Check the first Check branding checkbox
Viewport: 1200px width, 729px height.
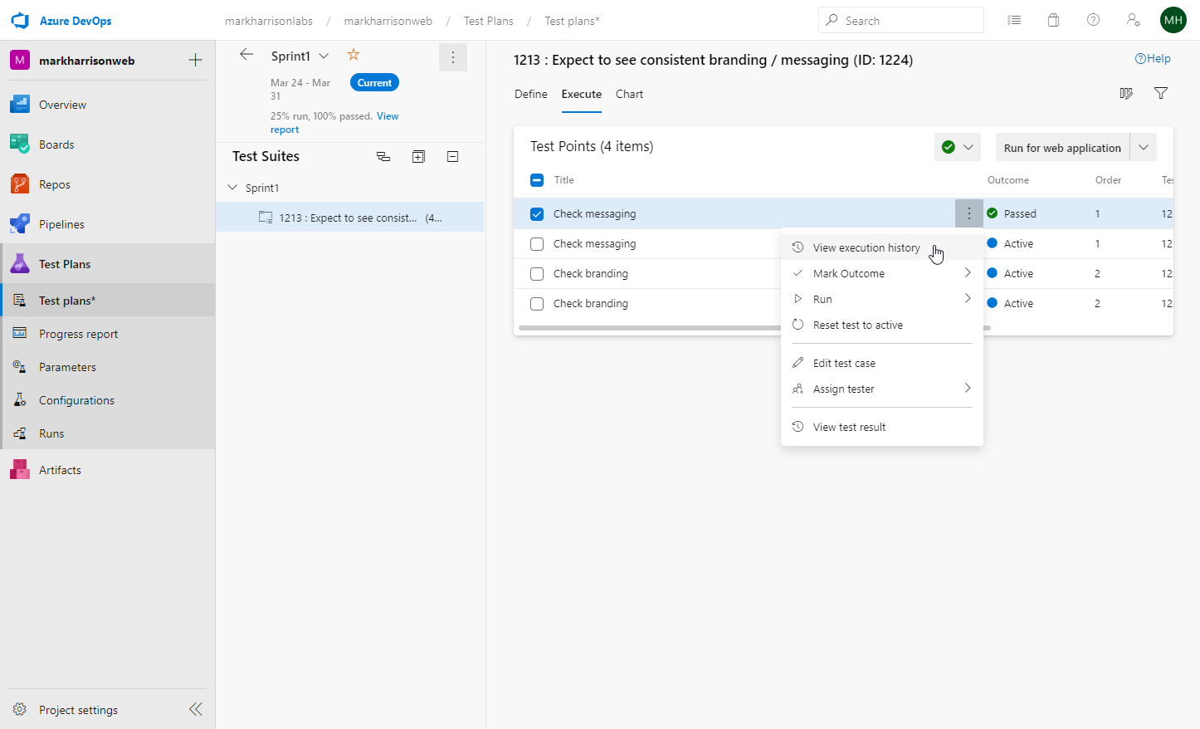click(537, 274)
